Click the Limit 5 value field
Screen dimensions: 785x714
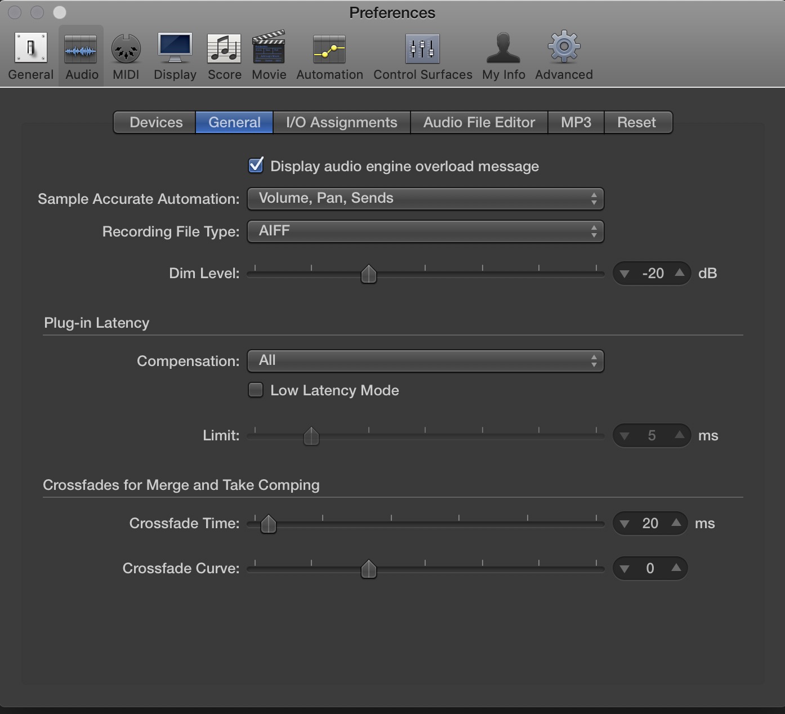(652, 436)
